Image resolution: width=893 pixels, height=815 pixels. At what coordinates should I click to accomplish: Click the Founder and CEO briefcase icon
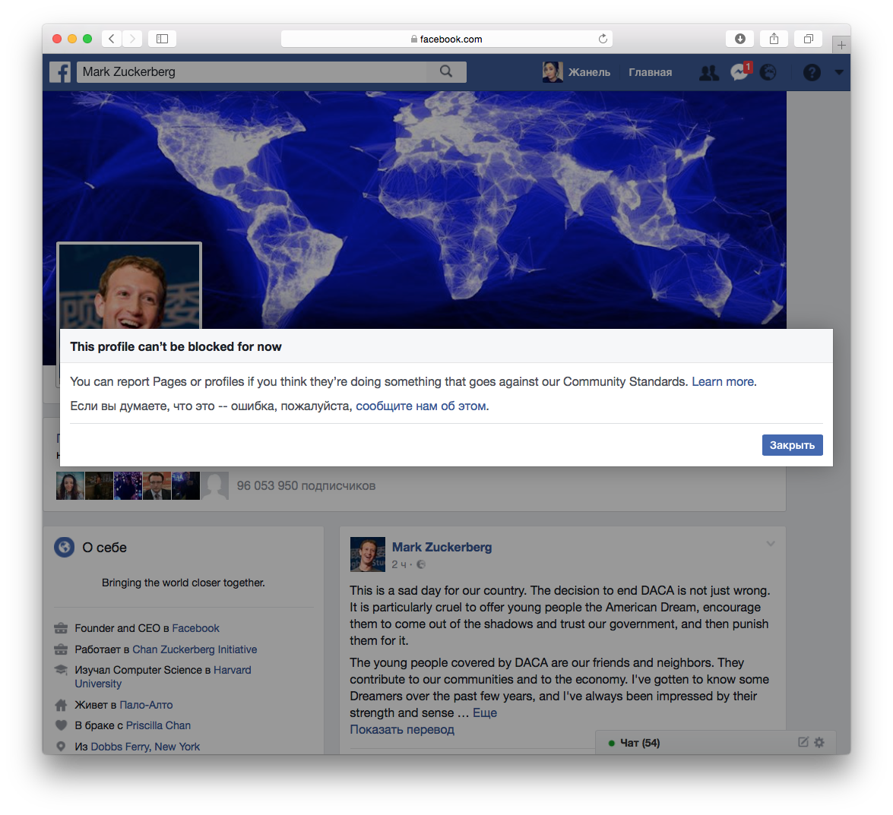(x=61, y=628)
